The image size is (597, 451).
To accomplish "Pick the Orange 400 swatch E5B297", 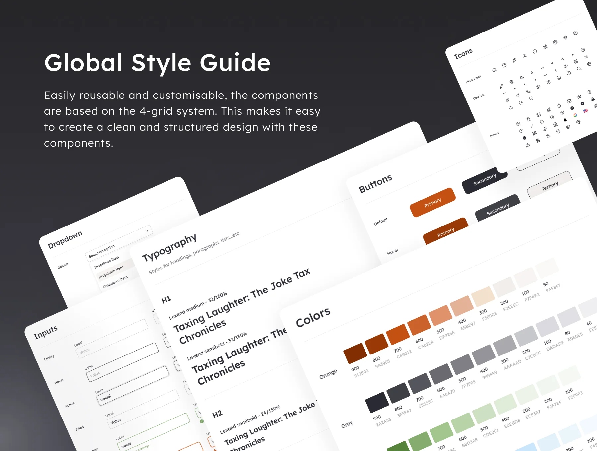I will pyautogui.click(x=462, y=306).
